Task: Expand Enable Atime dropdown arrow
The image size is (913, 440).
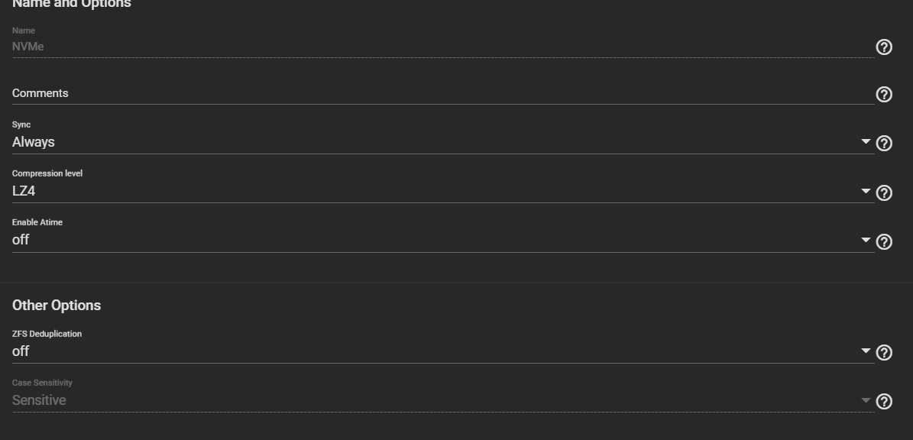Action: 866,240
